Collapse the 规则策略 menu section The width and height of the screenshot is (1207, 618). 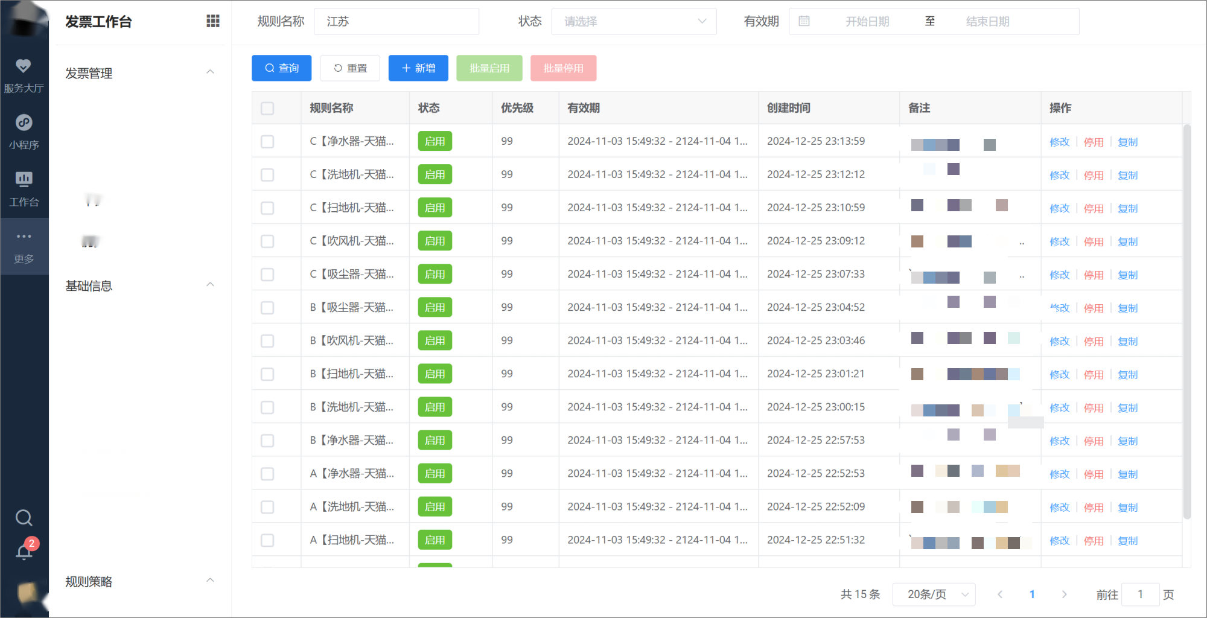pos(210,580)
